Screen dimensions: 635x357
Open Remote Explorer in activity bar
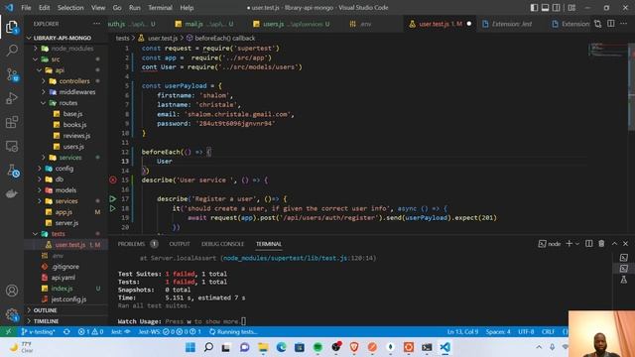pos(12,146)
